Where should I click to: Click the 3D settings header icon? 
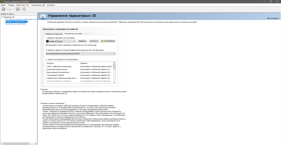click(x=42, y=17)
